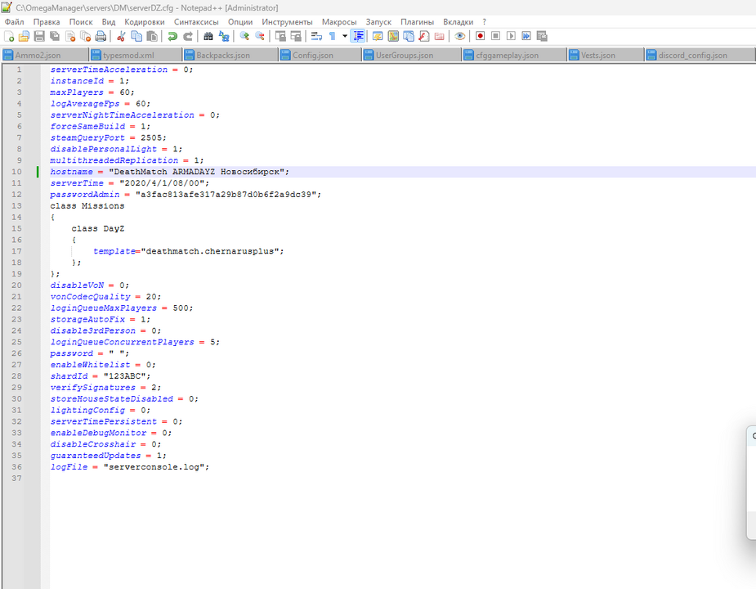Click the steamQueryPort = 2505 line
Viewport: 756px width, 589px height.
108,137
